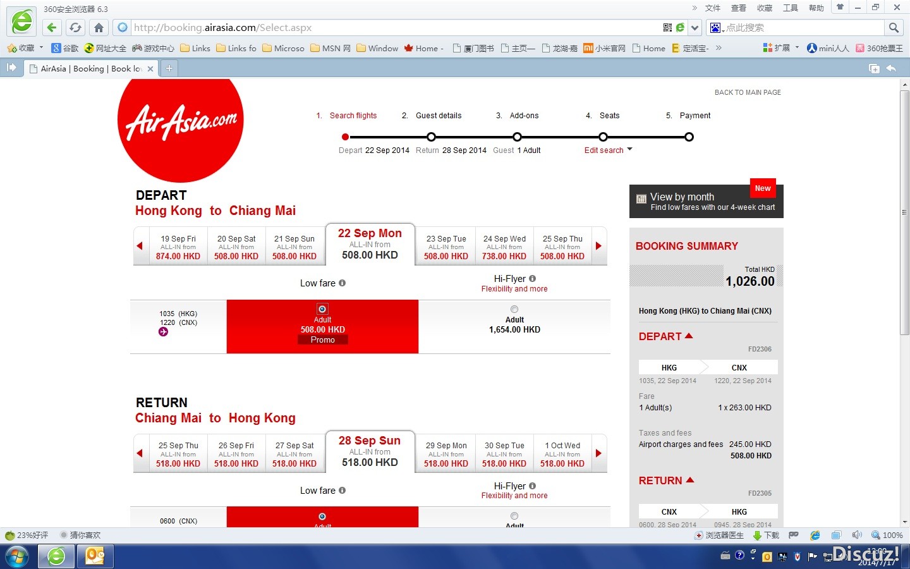Select 24 Sep Wed 738.00 HKD date tab

(x=504, y=247)
